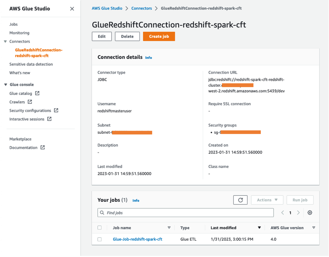Image resolution: width=329 pixels, height=257 pixels.
Task: Click the Delete button
Action: (127, 36)
